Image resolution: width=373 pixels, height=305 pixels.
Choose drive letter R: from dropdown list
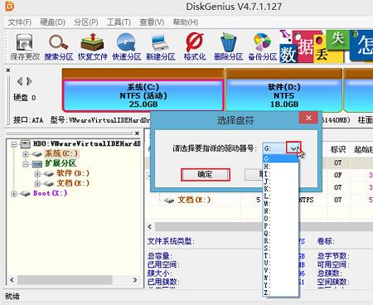point(280,240)
